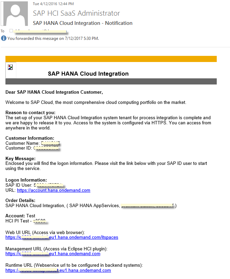Click the 'SAP ID User:' label

[19, 185]
